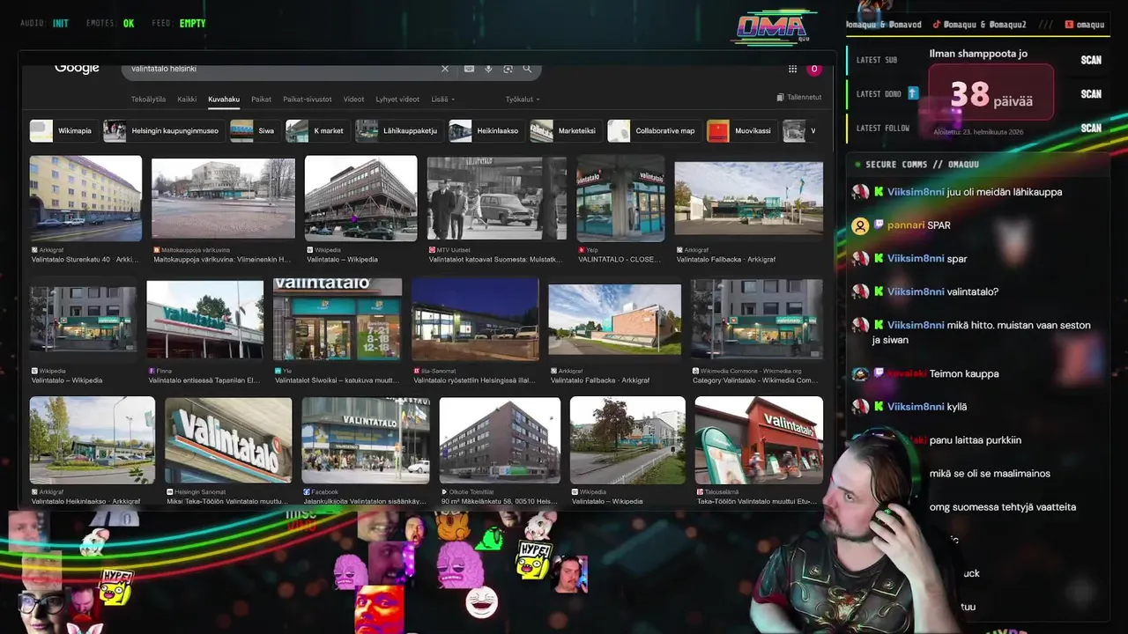Click pannari's SPAR chat message
Viewport: 1128px width, 634px height.
pyautogui.click(x=939, y=225)
